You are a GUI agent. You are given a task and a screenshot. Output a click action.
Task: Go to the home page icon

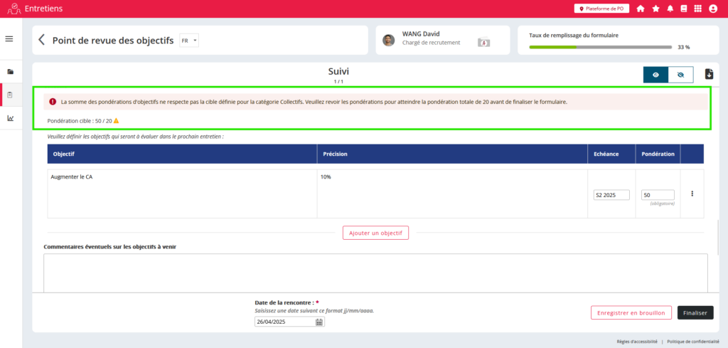point(641,9)
